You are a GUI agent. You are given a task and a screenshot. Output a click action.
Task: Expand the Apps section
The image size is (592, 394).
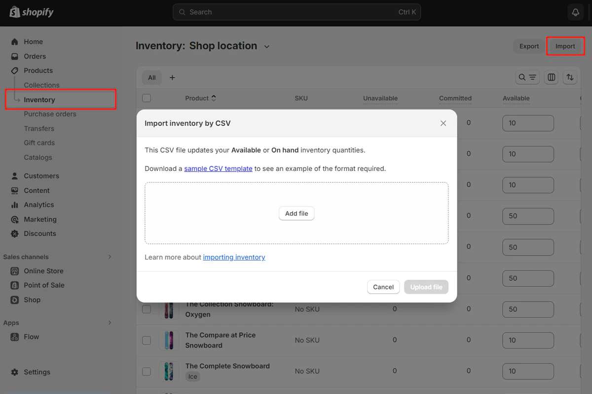pos(110,323)
